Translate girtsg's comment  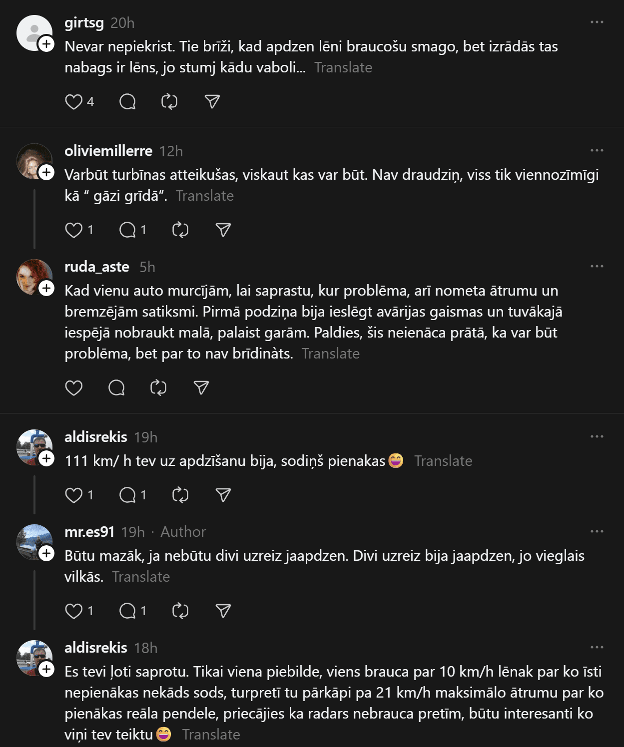(x=343, y=67)
